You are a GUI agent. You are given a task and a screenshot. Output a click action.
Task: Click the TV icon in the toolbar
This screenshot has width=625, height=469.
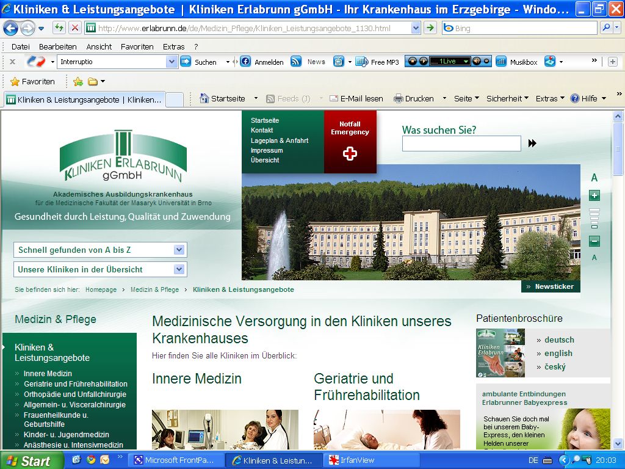point(338,62)
